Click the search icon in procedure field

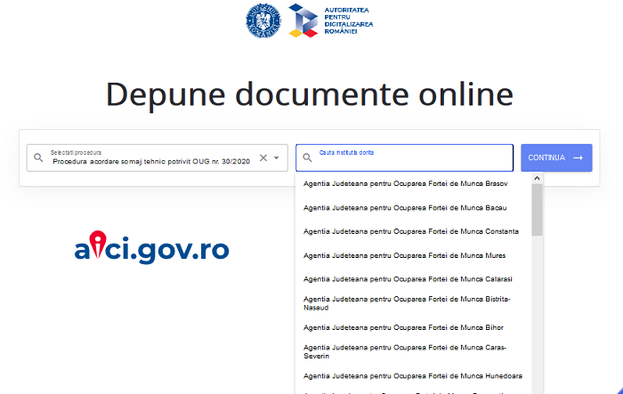38,157
